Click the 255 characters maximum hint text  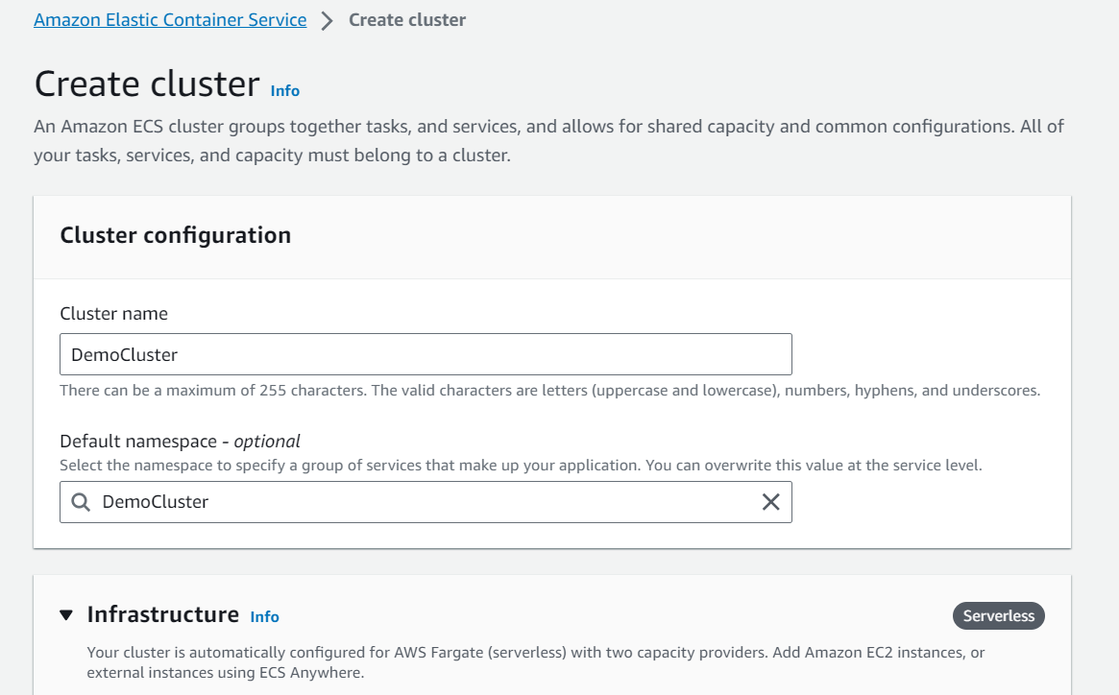(x=549, y=391)
